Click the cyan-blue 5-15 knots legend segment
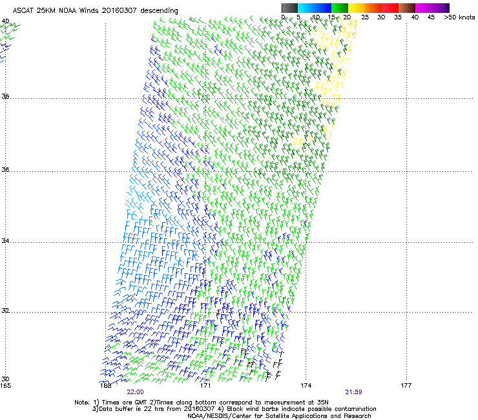Viewport: 478px width, 420px height. (x=315, y=8)
